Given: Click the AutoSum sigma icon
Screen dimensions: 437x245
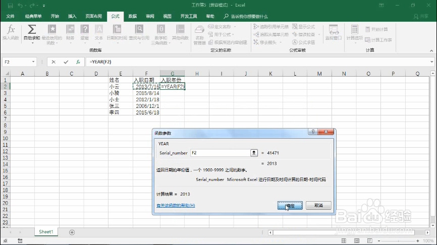Looking at the screenshot, I should point(31,30).
